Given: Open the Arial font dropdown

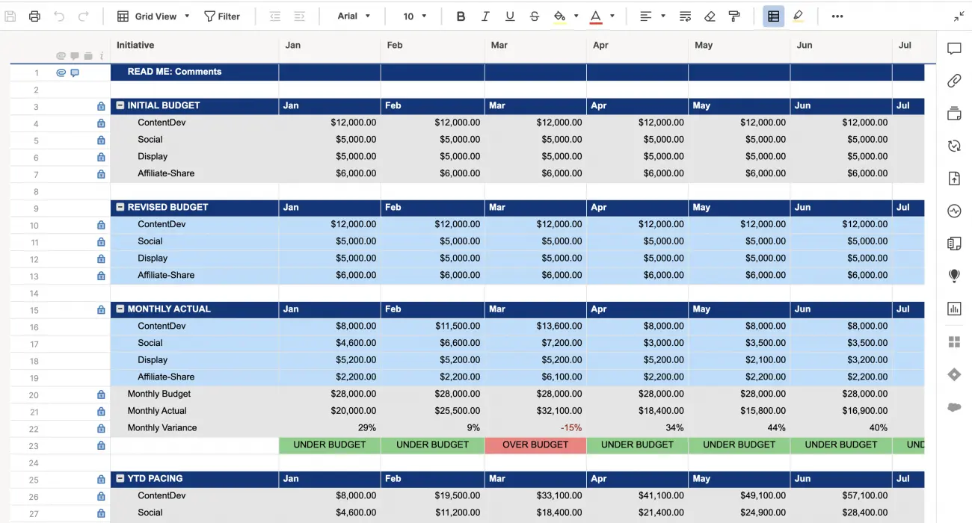Looking at the screenshot, I should tap(351, 16).
